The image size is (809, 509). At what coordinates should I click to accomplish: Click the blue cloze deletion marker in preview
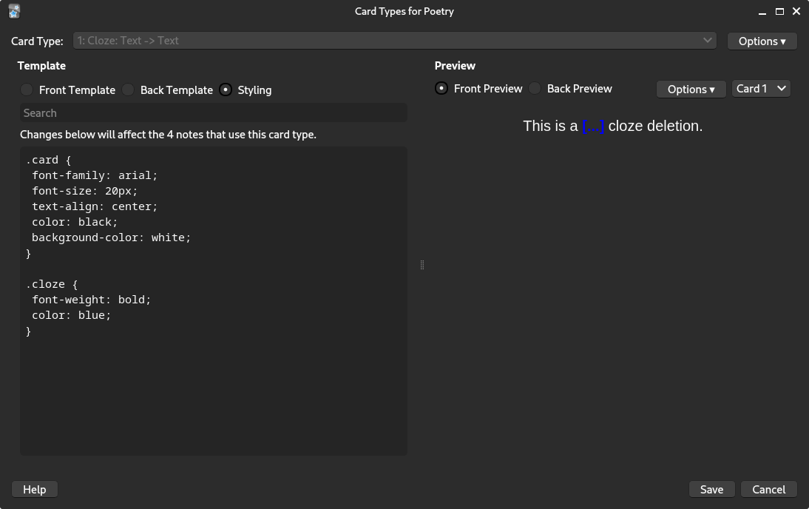pos(592,126)
